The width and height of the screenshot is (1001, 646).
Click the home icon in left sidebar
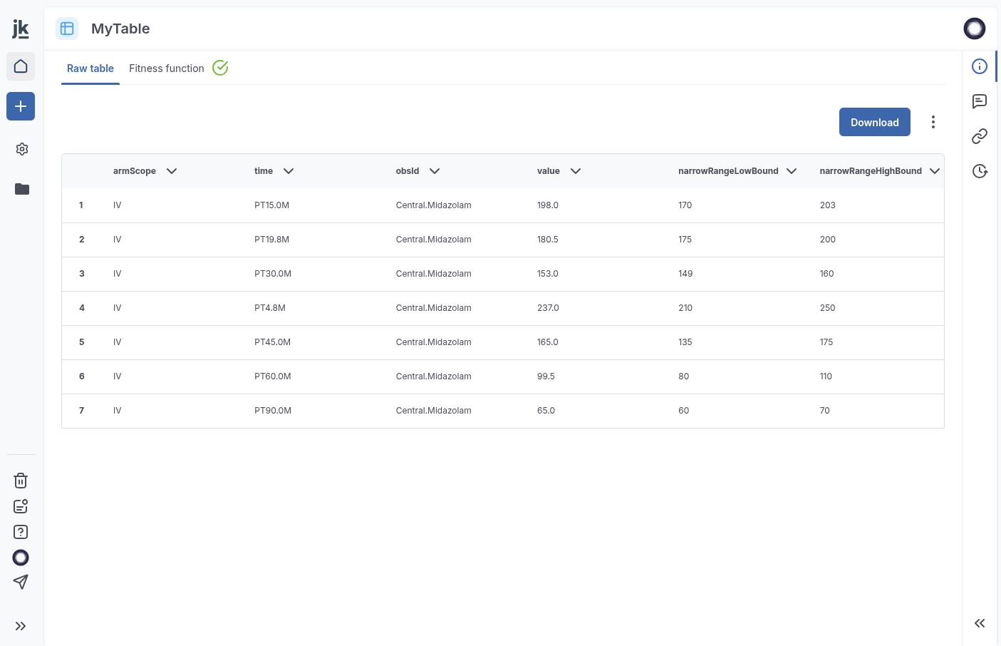(21, 66)
